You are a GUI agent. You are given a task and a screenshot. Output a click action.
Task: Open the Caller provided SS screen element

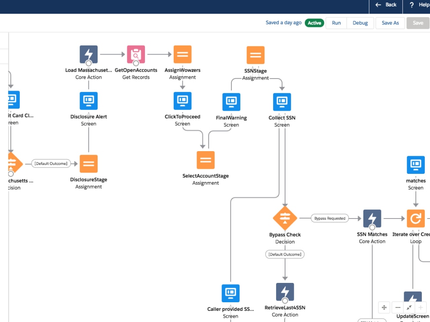(x=230, y=293)
